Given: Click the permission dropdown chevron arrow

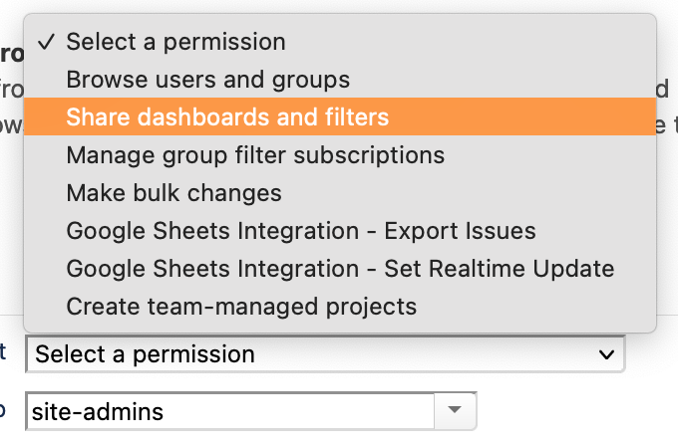Looking at the screenshot, I should 605,354.
